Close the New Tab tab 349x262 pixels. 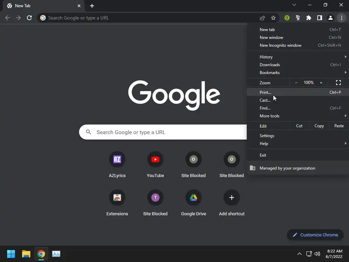click(x=79, y=6)
